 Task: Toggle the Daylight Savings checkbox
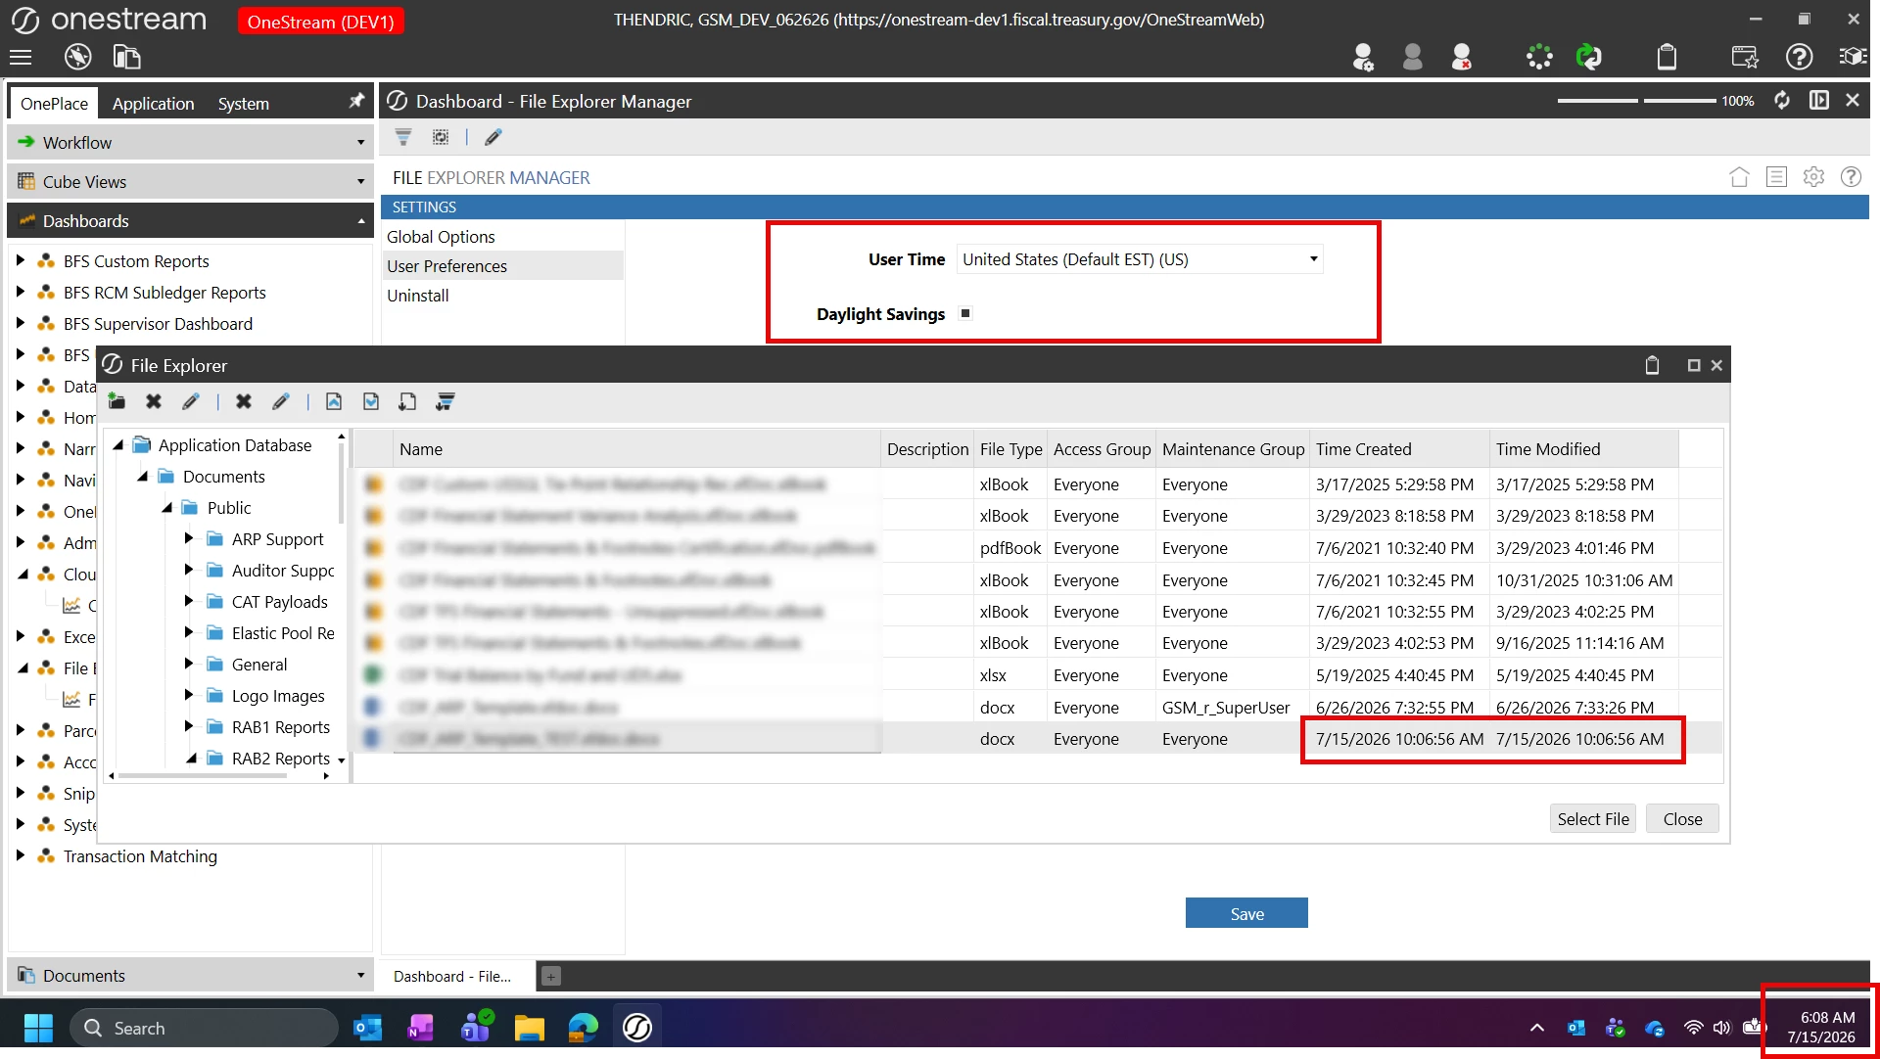pyautogui.click(x=965, y=313)
